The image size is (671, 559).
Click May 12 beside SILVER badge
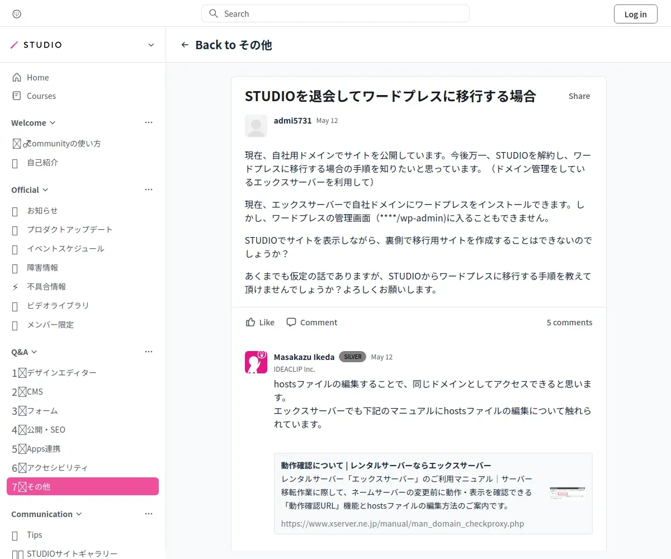[382, 357]
